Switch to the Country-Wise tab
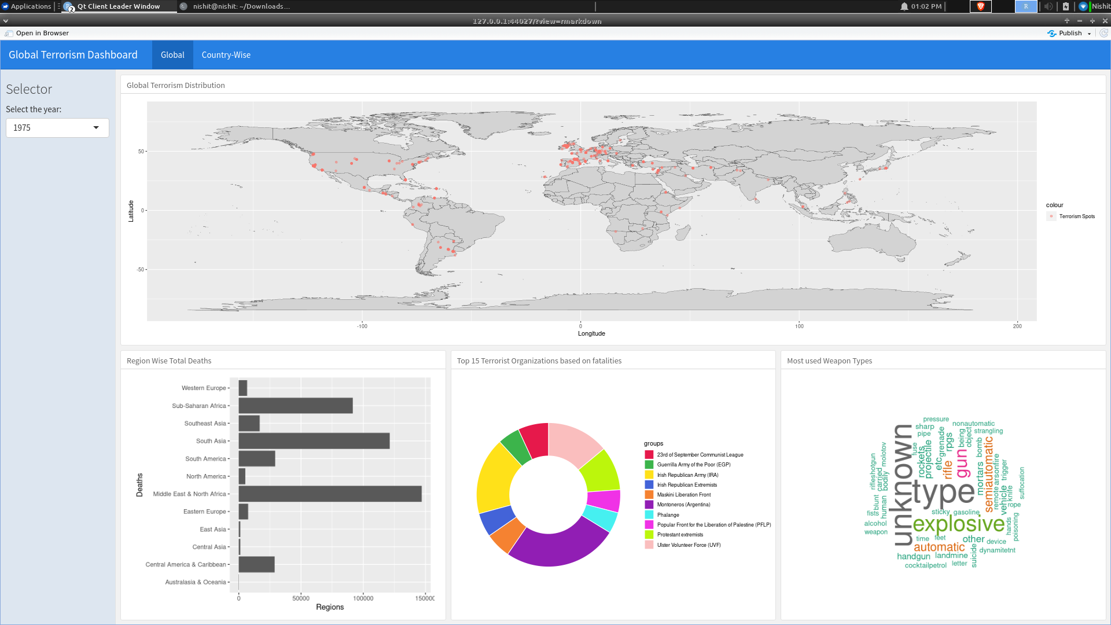Screen dimensions: 1111x625 (x=226, y=55)
